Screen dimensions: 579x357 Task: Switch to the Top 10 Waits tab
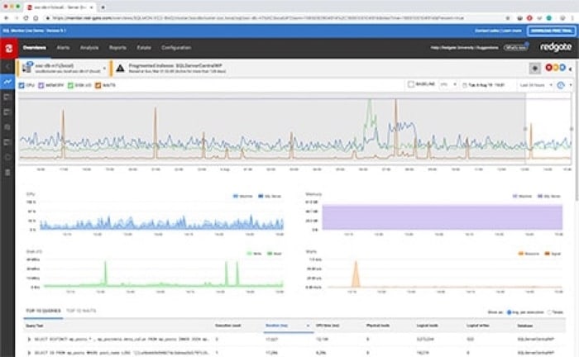(81, 311)
